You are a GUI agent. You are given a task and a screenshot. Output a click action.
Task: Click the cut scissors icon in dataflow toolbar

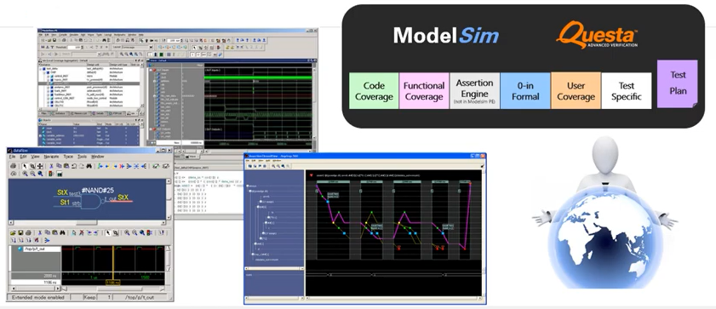pos(51,166)
